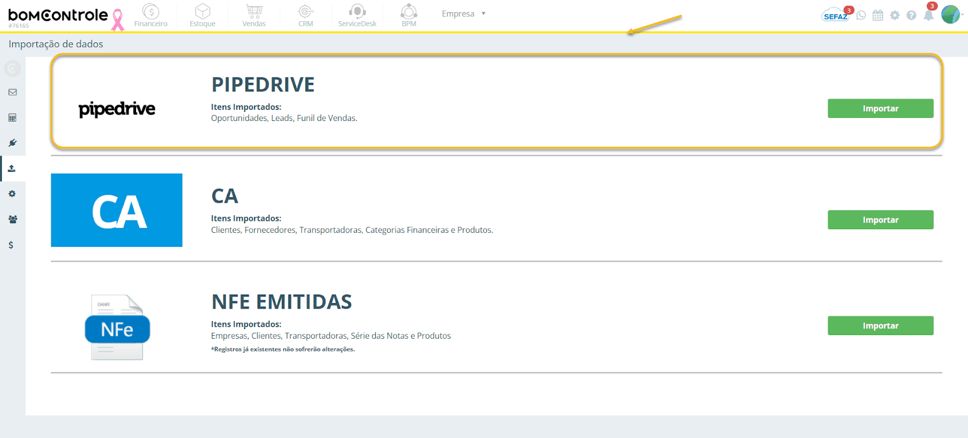Open the notifications bell
The width and height of the screenshot is (968, 438).
pos(929,15)
